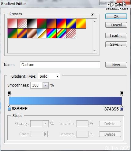This screenshot has width=131, height=151.
Task: Choose the copper gradient preset
Action: [32, 33]
